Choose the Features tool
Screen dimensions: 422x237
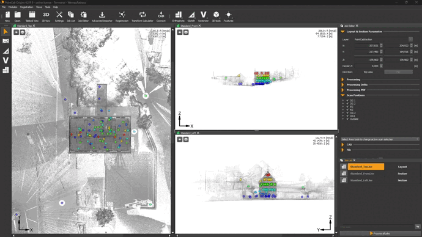pyautogui.click(x=229, y=16)
